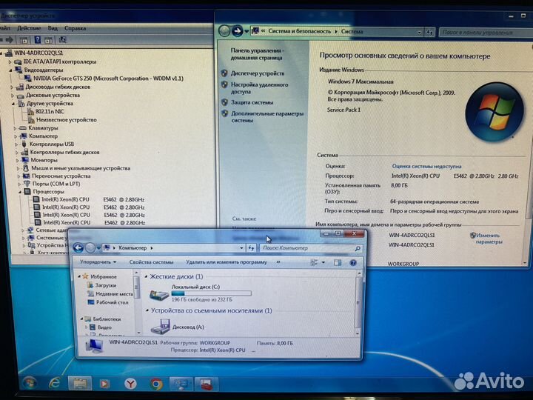
Task: Select NVIDIA GeForce GTS 250 adapter
Action: pos(108,79)
